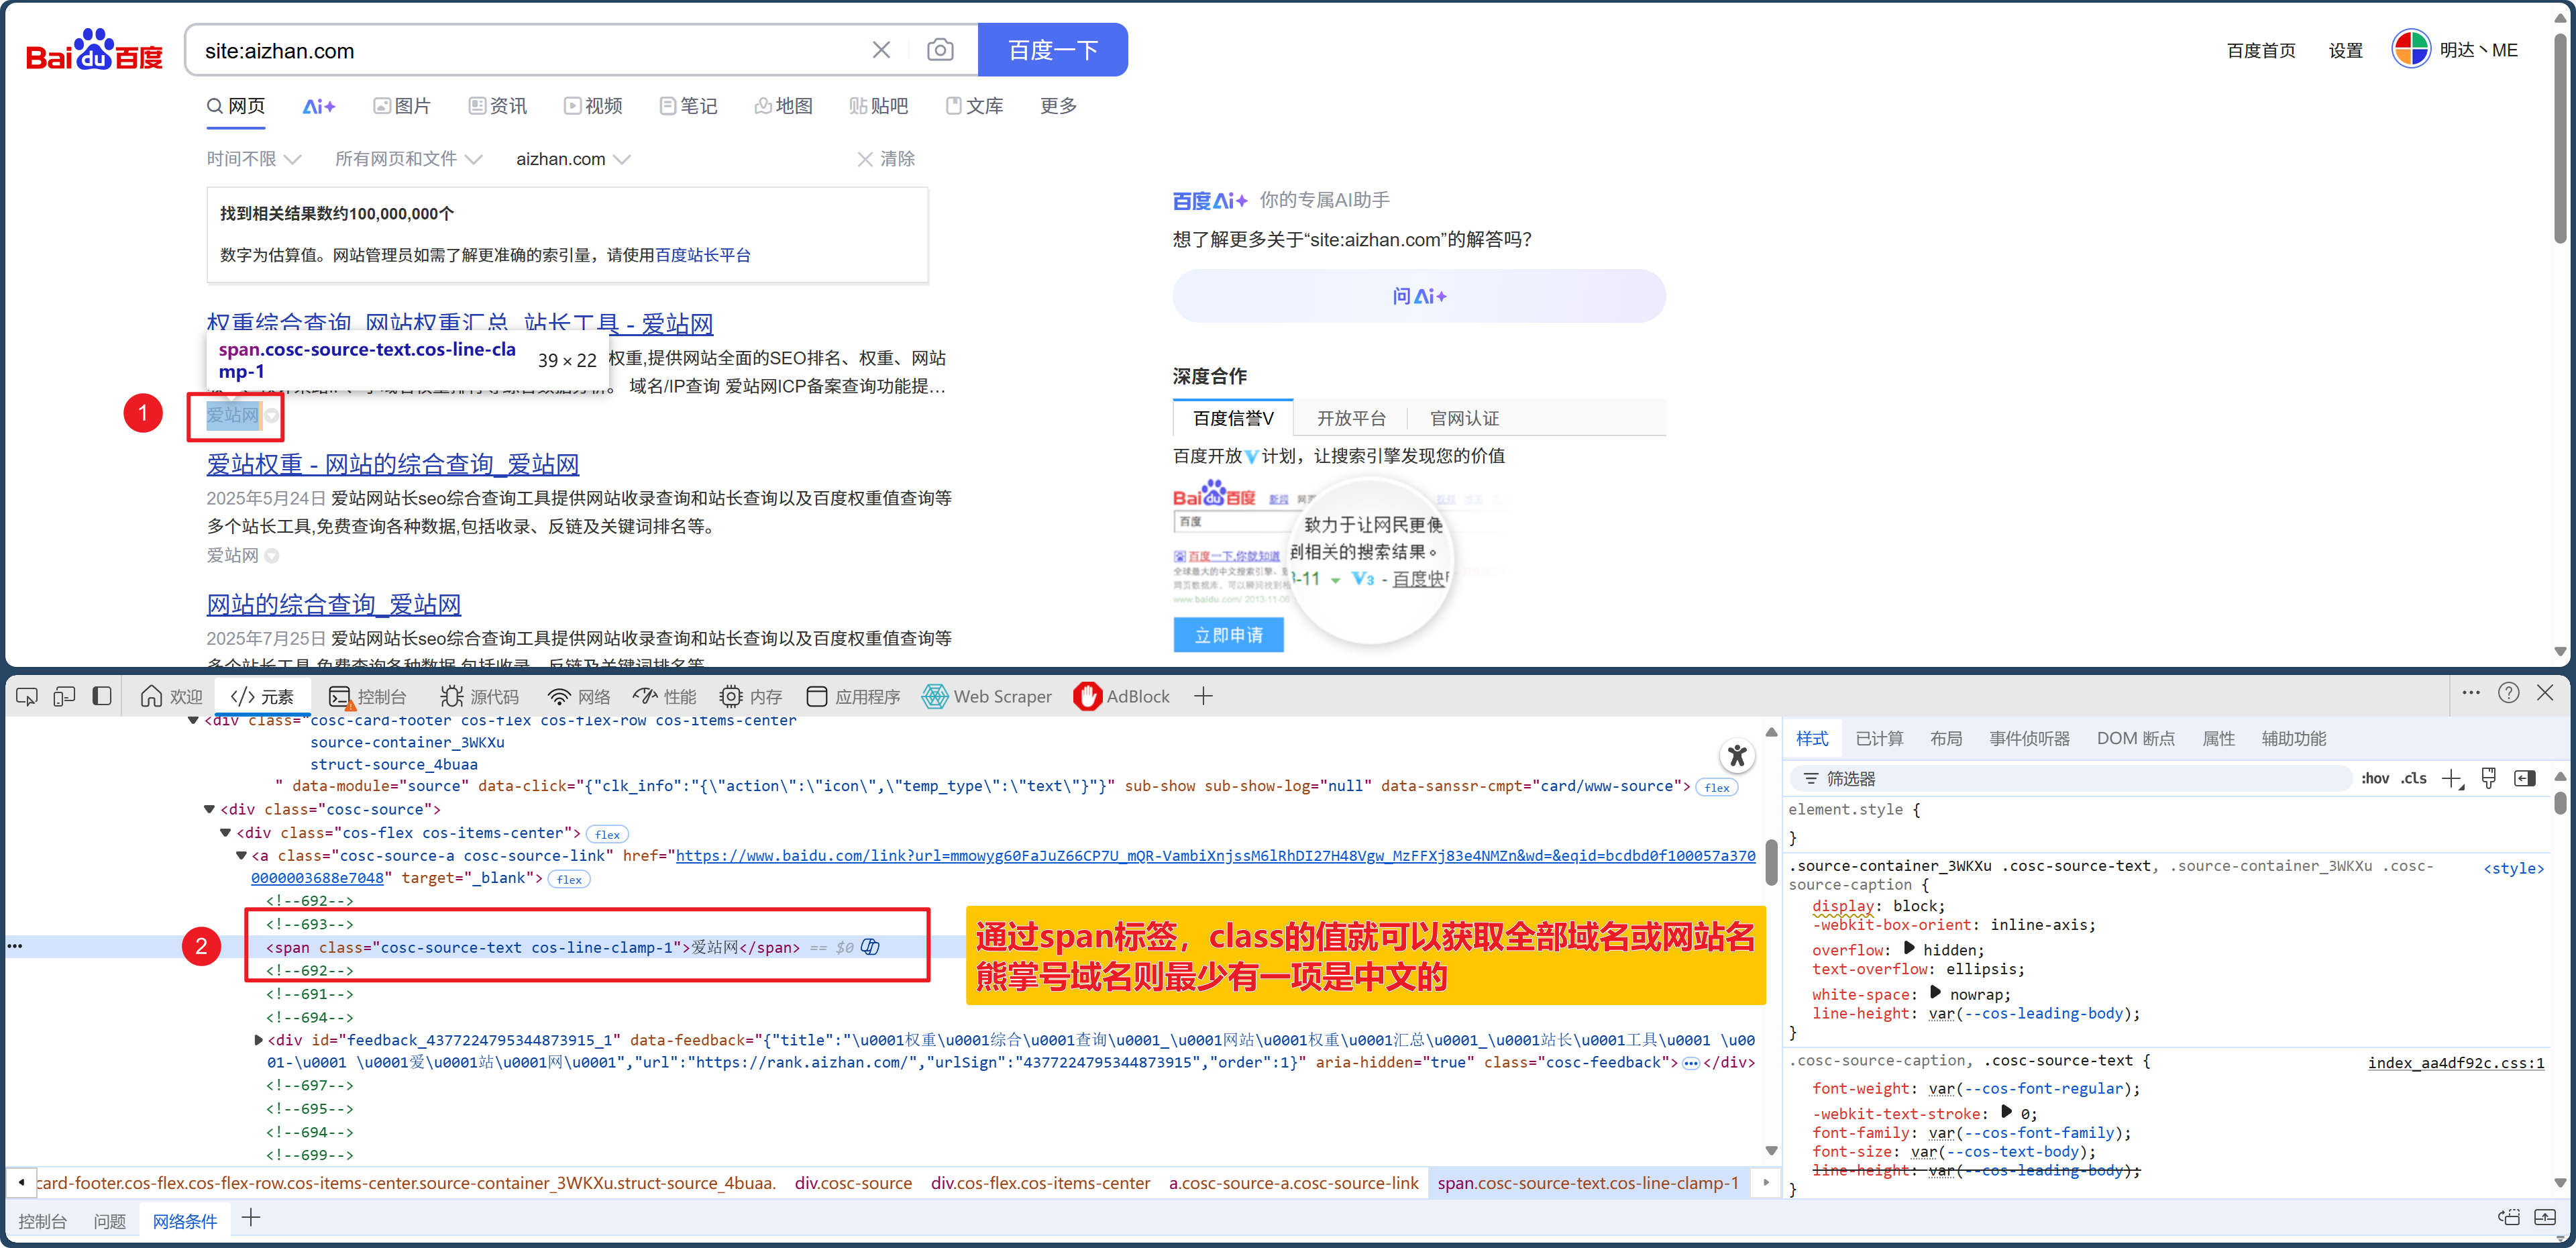Expand the overflow: hidden property triangle
The width and height of the screenshot is (2576, 1248).
pos(1909,948)
